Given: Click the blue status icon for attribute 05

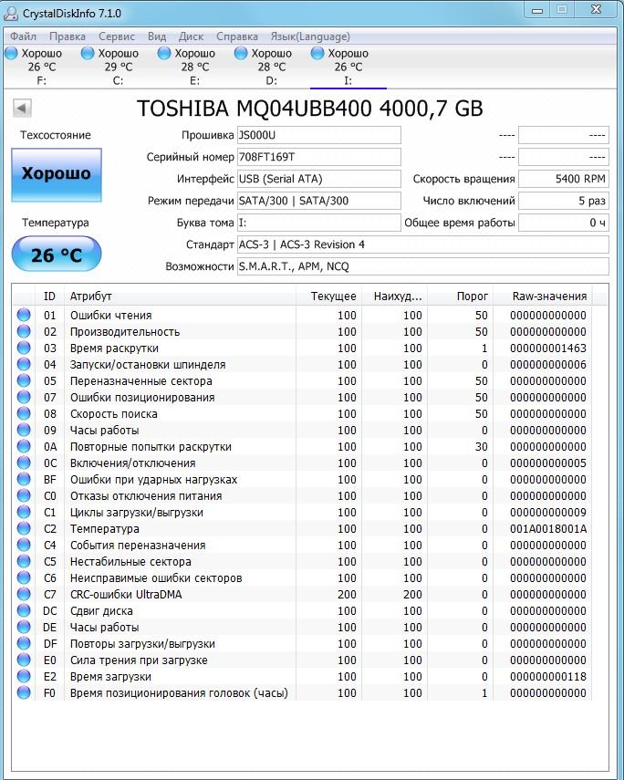Looking at the screenshot, I should [x=23, y=381].
